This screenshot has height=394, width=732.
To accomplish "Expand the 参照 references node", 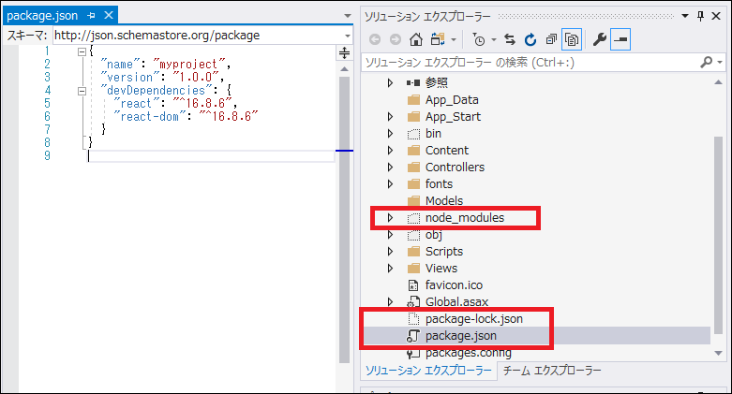I will tap(390, 83).
